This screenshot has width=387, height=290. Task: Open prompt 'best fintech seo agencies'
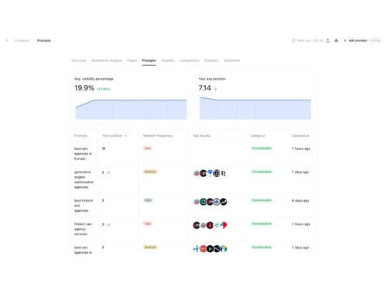click(84, 206)
